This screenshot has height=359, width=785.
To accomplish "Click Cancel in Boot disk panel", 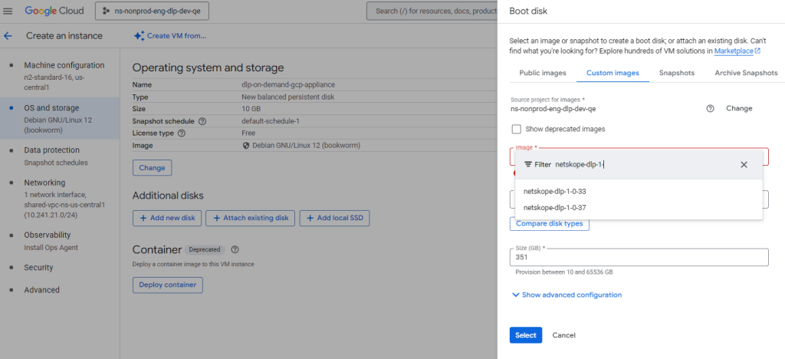I will pyautogui.click(x=563, y=335).
